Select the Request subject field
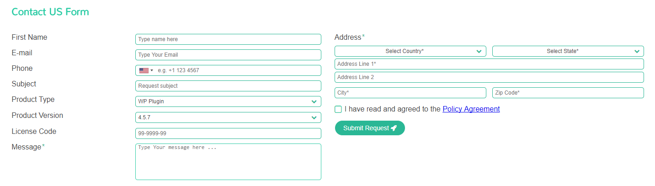The width and height of the screenshot is (655, 186). click(228, 86)
